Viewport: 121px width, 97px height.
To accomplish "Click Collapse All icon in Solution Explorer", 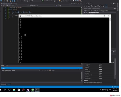I will 97,6.
